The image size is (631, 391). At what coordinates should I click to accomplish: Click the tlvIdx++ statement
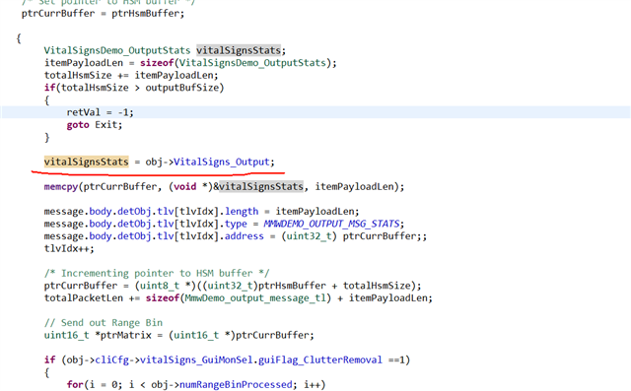(x=69, y=248)
